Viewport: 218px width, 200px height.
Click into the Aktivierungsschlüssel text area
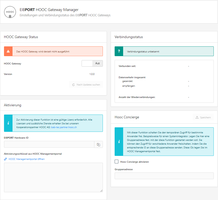tap(53, 177)
